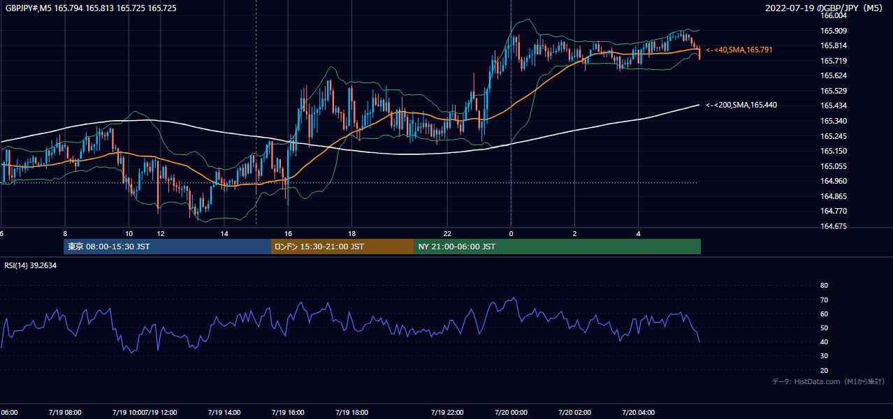Click the 7/19 22:00 time axis label
893x419 pixels.
pyautogui.click(x=447, y=413)
